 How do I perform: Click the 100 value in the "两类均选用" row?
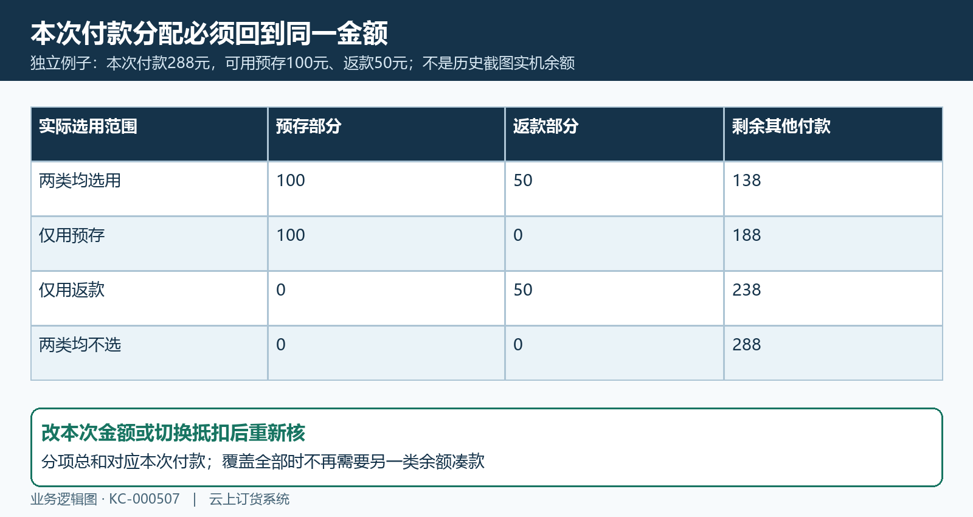[291, 181]
